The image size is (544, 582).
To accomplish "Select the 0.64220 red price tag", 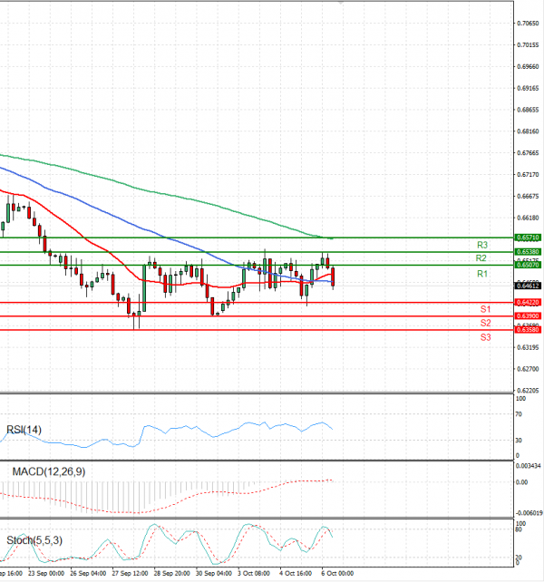I will pos(528,303).
